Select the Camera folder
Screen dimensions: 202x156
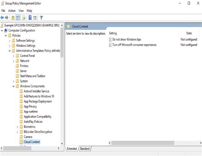click(x=28, y=137)
